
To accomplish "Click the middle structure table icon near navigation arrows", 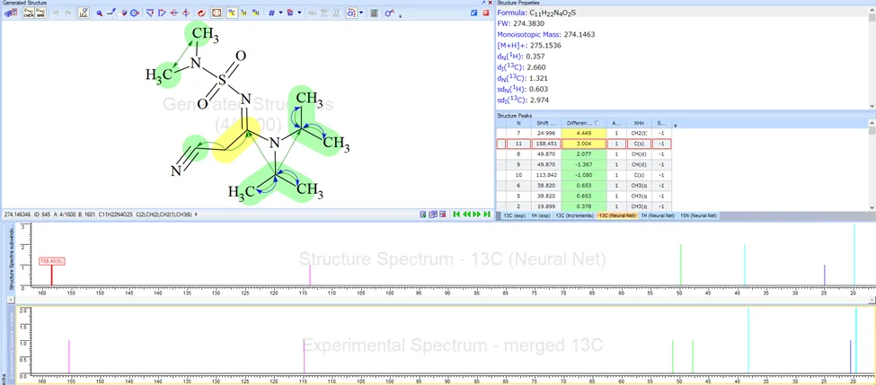I will [433, 214].
